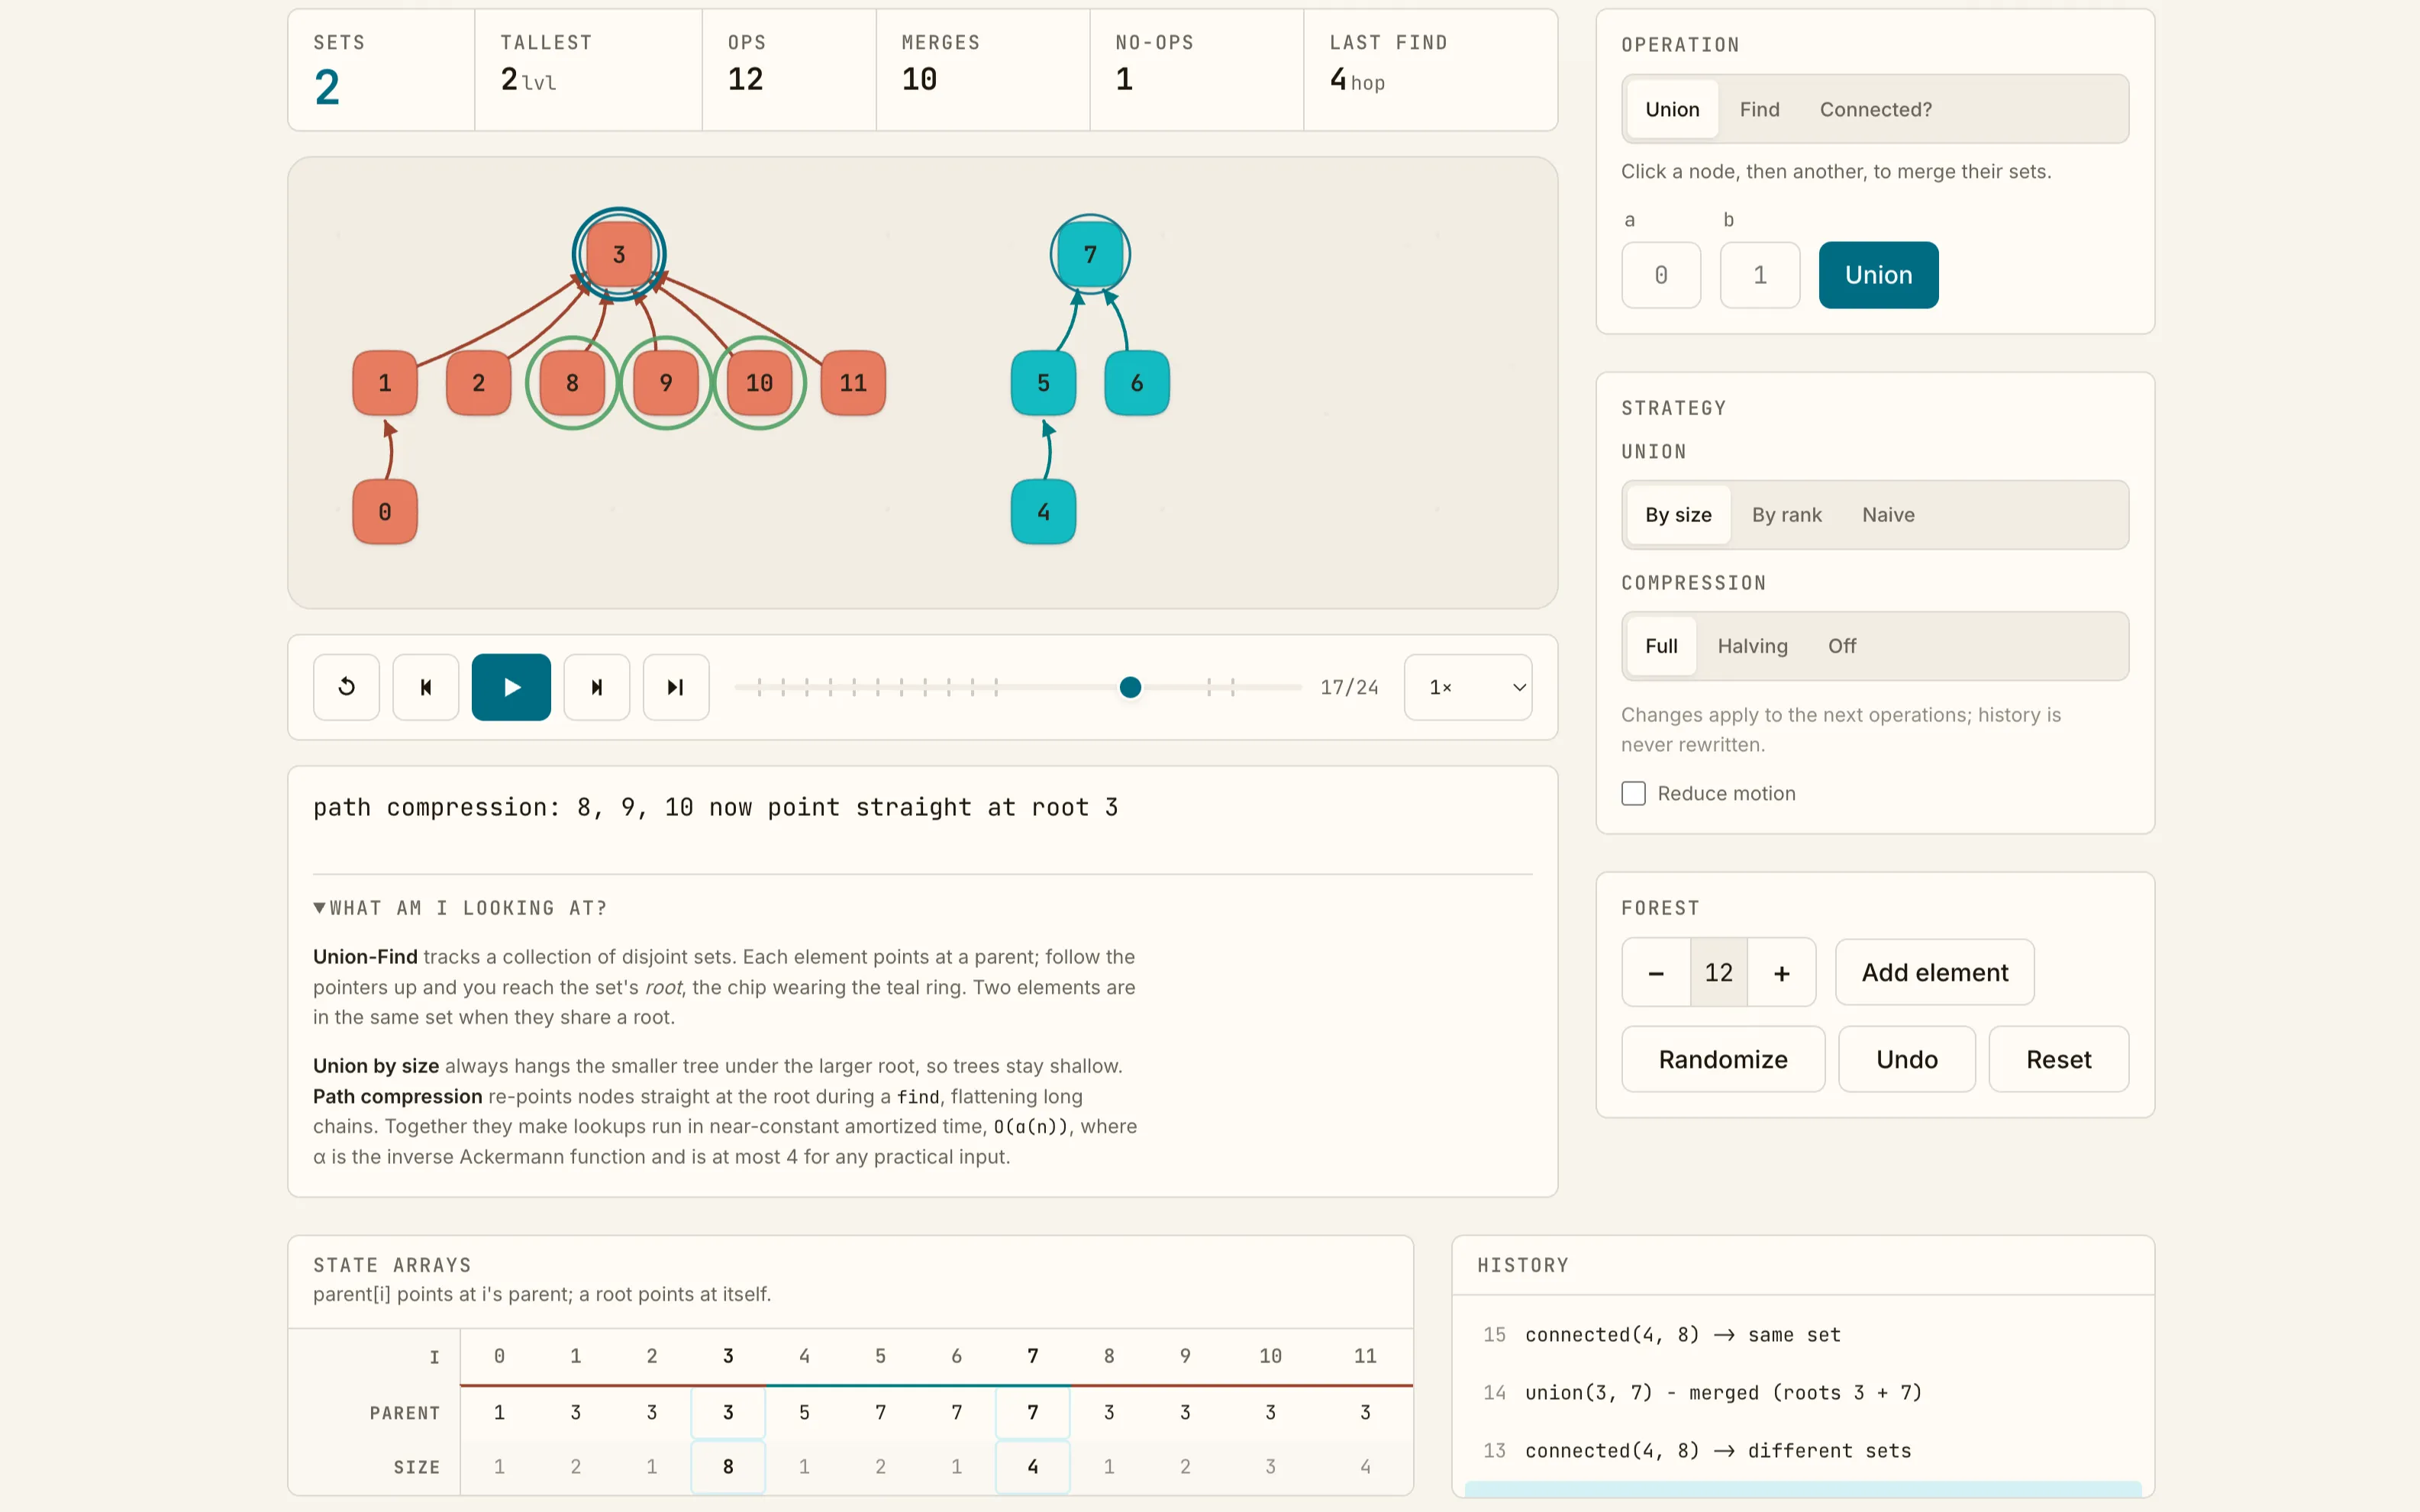Screen dimensions: 2420x1512
Task: Click the forest size value 12
Action: 1719,972
